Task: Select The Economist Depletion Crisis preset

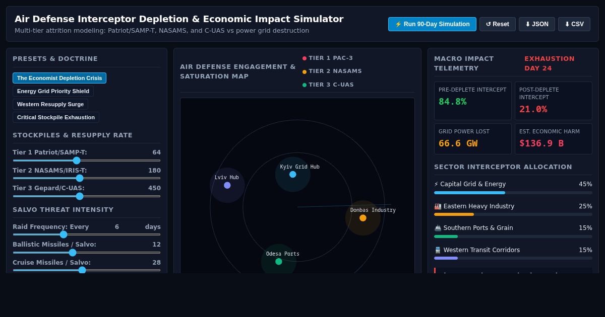Action: coord(59,78)
